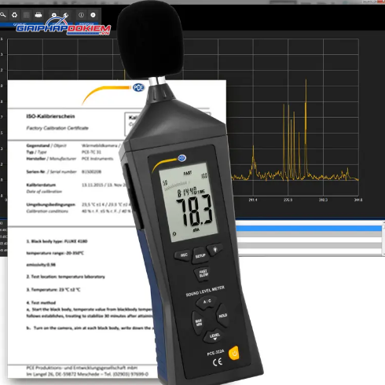The height and width of the screenshot is (385, 385).
Task: Click the x-axis label 310.3
Action: tap(323, 200)
